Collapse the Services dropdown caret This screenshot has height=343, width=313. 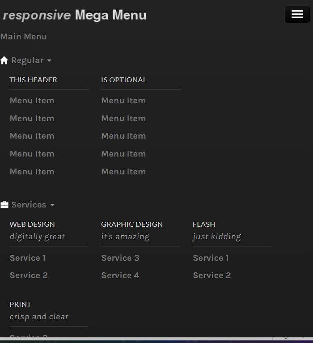[x=52, y=205]
